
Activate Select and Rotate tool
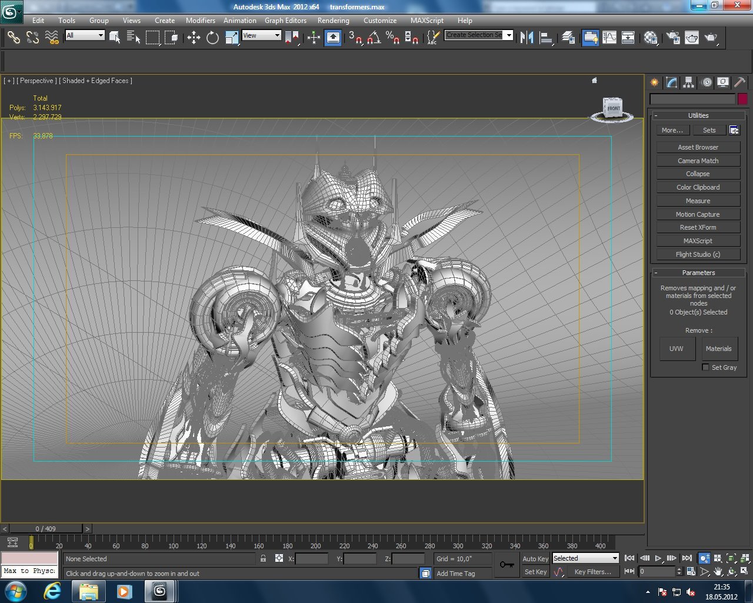[212, 38]
